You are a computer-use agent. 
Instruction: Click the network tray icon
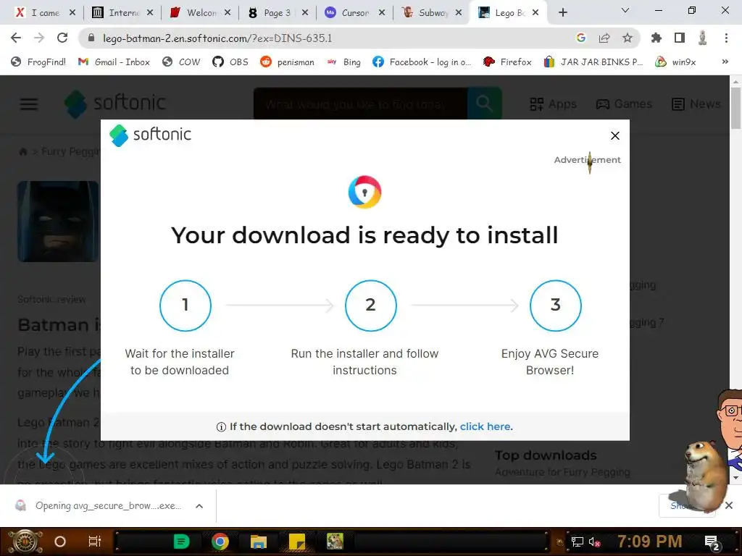577,542
